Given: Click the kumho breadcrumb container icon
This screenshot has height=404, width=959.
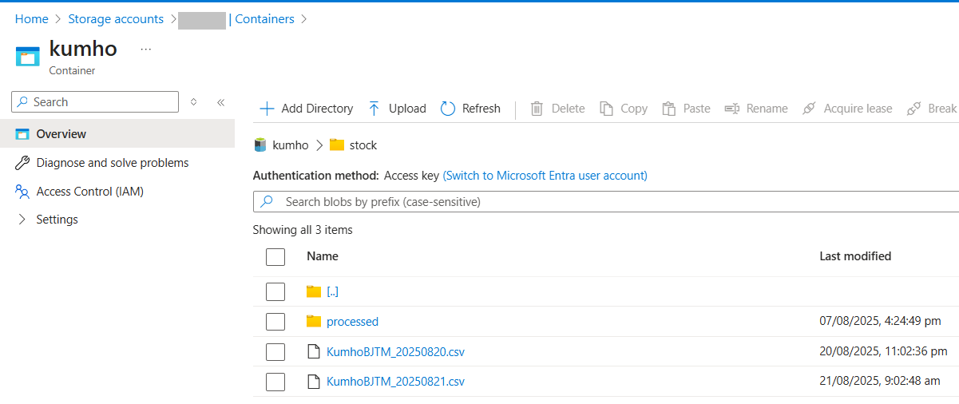Looking at the screenshot, I should 260,145.
